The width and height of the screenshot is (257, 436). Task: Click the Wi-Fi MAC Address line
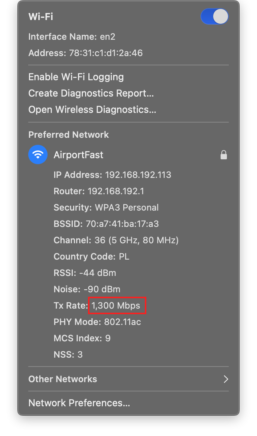(x=85, y=53)
